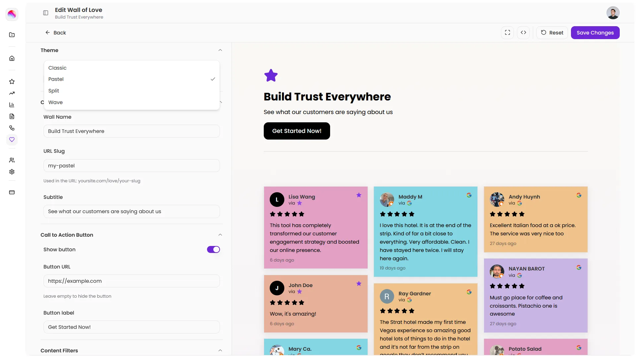
Task: Toggle the Show button switch
Action: (213, 250)
